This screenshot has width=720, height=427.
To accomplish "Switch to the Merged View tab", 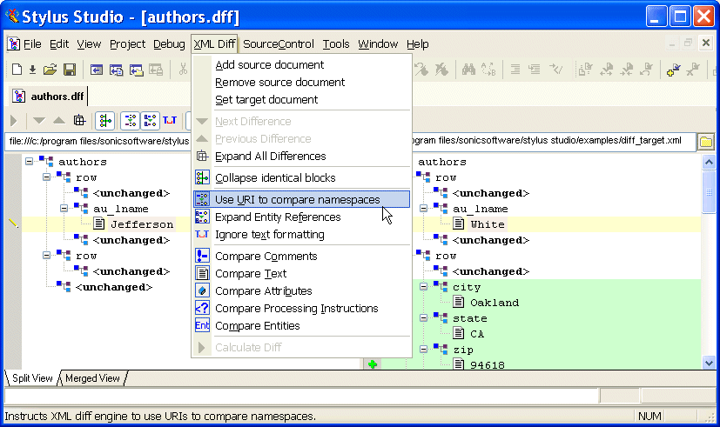I will point(92,378).
